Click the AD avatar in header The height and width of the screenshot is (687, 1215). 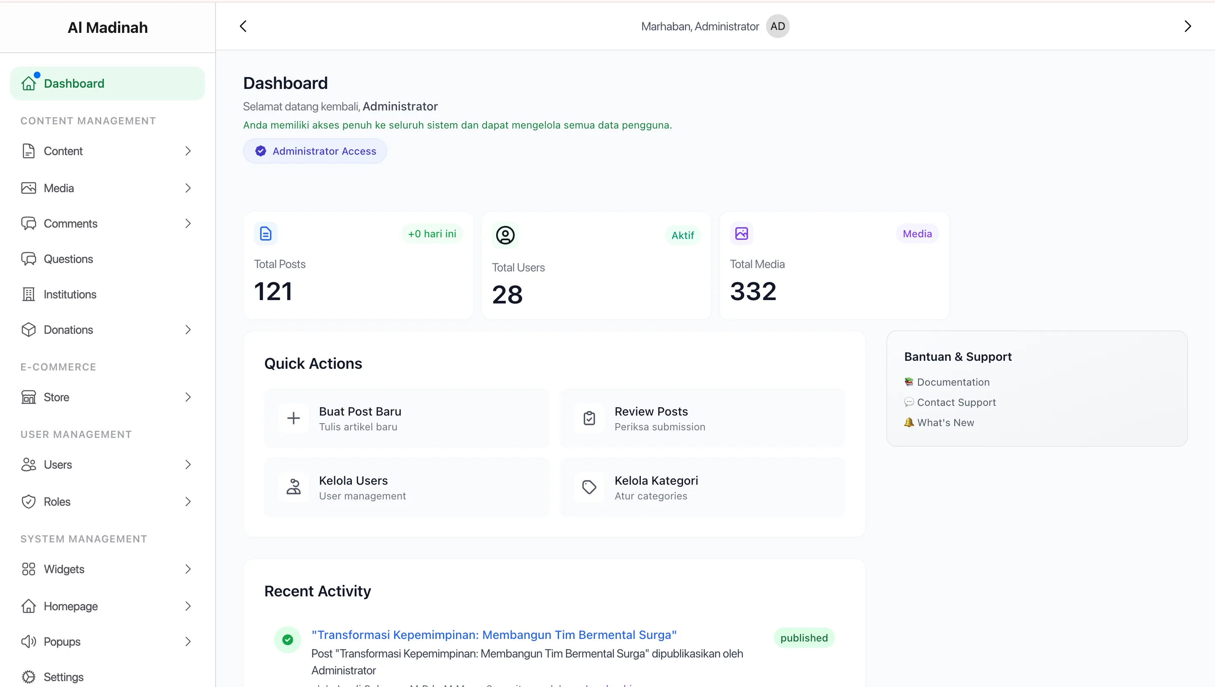(777, 27)
